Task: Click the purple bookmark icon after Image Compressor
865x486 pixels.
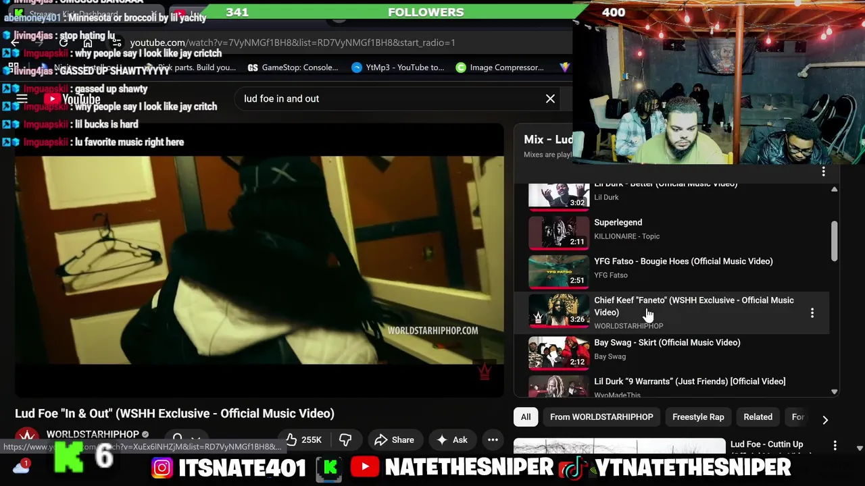Action: pyautogui.click(x=565, y=67)
